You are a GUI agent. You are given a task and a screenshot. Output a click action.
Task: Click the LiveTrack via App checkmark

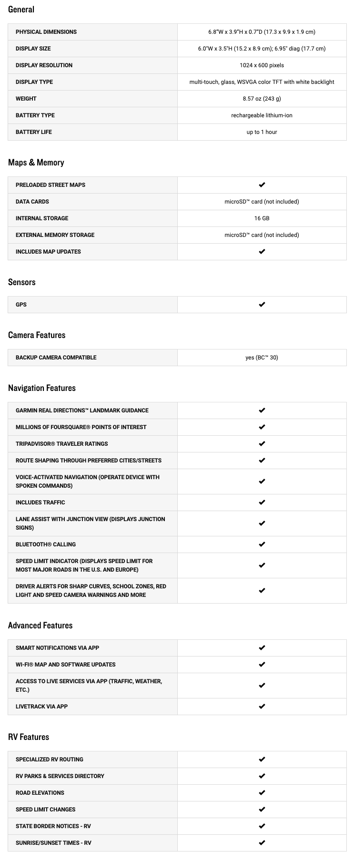tap(262, 707)
